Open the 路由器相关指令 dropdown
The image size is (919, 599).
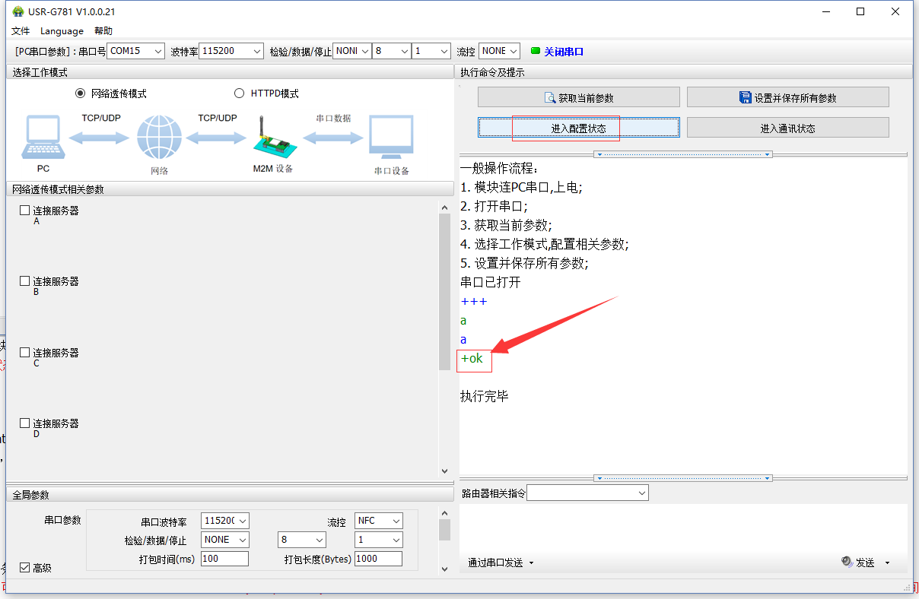coord(587,493)
